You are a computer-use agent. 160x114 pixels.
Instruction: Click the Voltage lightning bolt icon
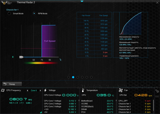pyautogui.click(x=45, y=90)
